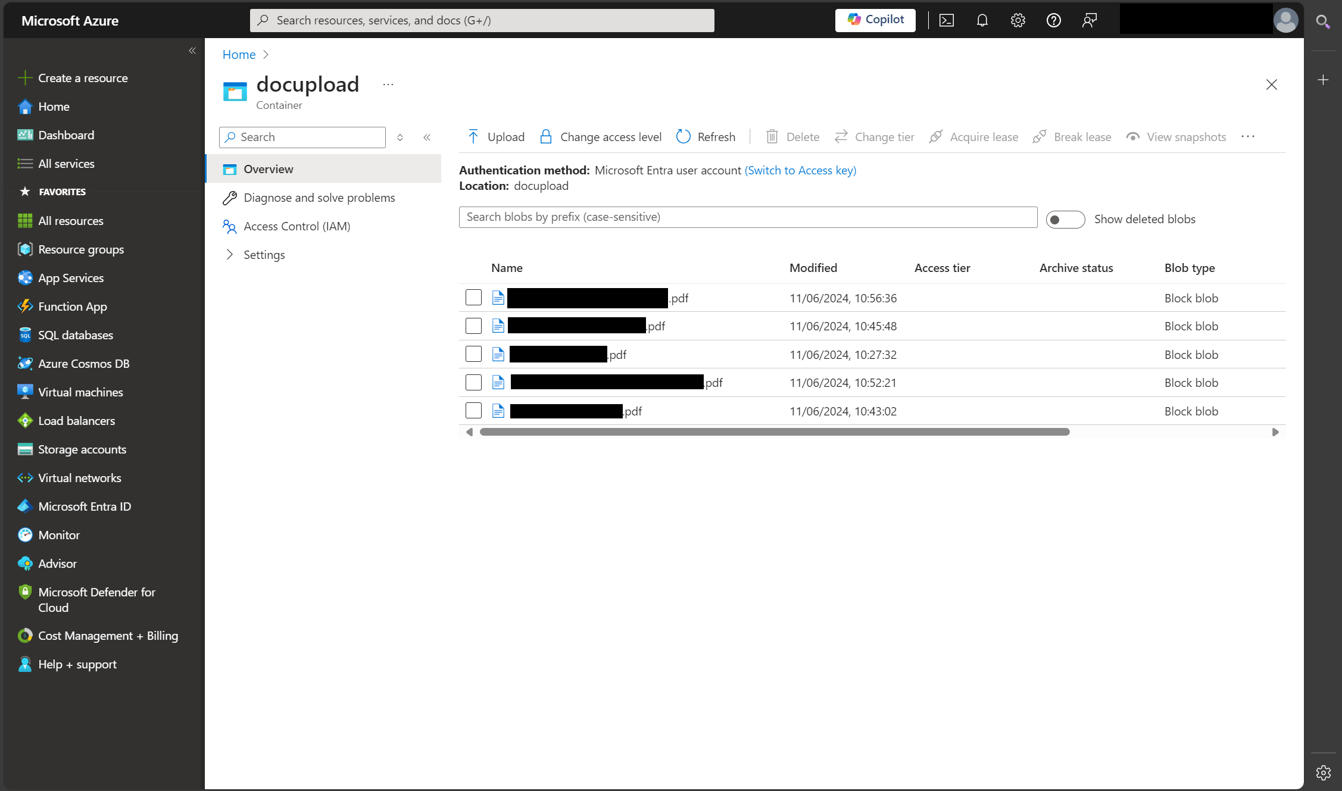The width and height of the screenshot is (1342, 791).
Task: Open Virtual networks
Action: 80,478
